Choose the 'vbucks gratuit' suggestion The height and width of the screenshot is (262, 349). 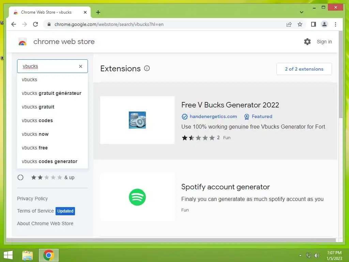[x=52, y=107]
